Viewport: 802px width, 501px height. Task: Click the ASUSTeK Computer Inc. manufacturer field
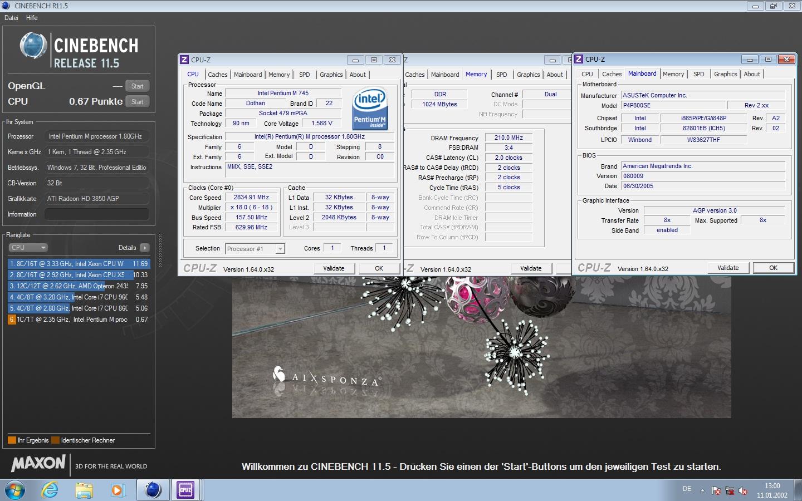coord(703,96)
